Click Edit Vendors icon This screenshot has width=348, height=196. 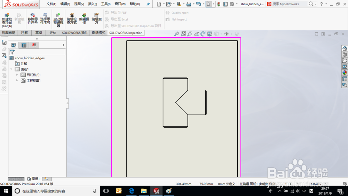click(x=96, y=18)
